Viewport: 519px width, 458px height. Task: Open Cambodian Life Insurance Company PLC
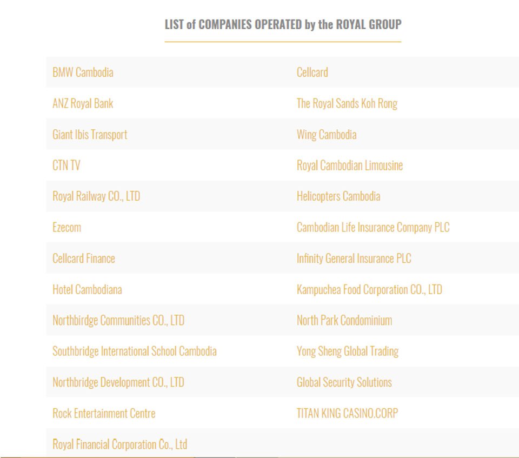373,227
